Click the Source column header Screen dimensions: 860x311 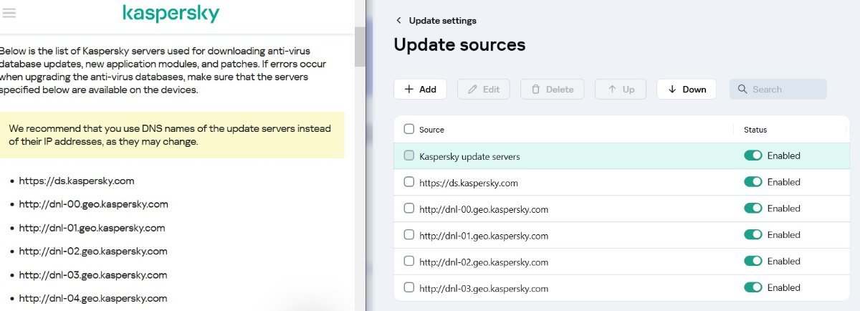pos(431,130)
